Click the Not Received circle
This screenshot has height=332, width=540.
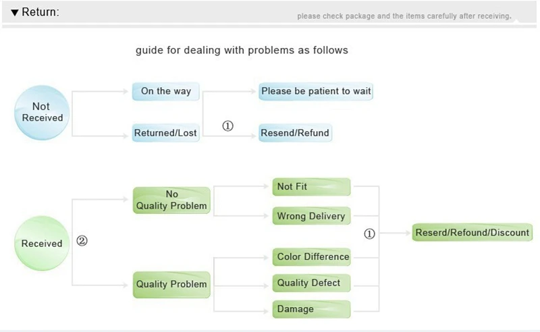click(43, 112)
